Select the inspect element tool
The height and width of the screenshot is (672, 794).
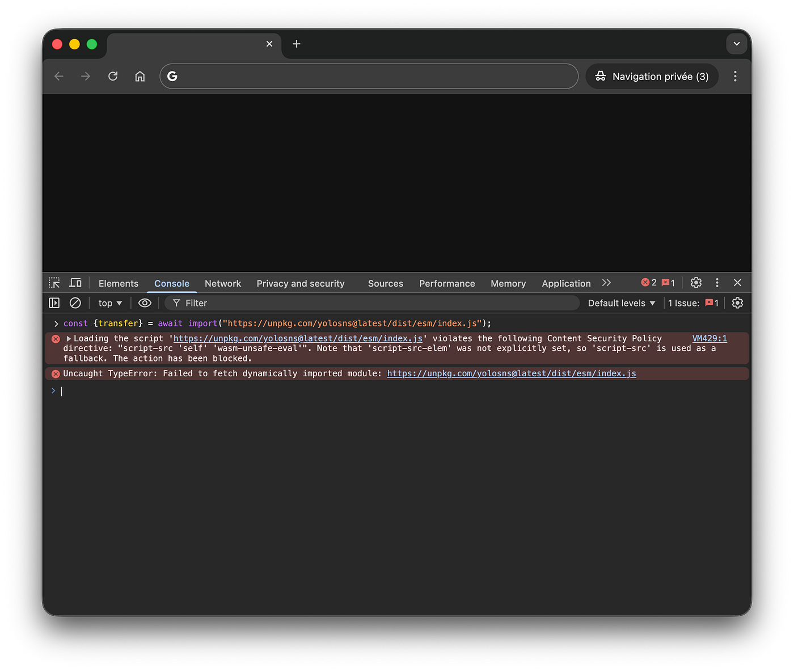pyautogui.click(x=54, y=282)
